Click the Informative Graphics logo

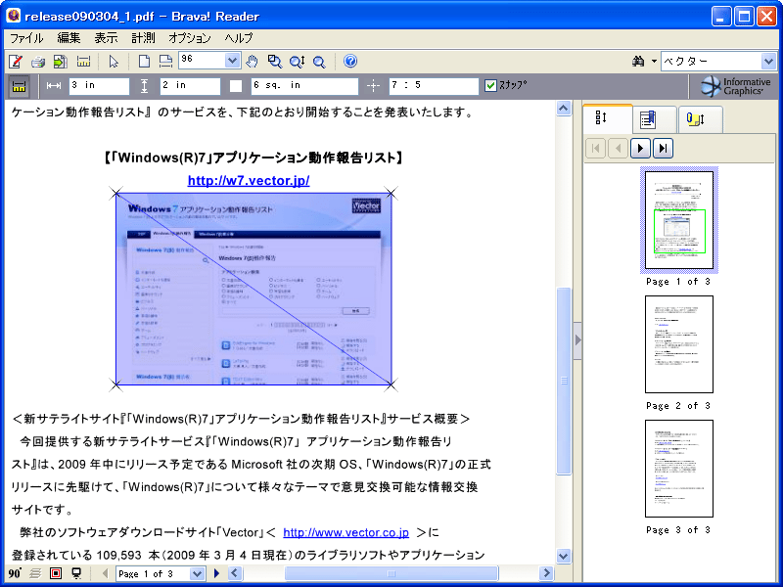click(x=736, y=86)
